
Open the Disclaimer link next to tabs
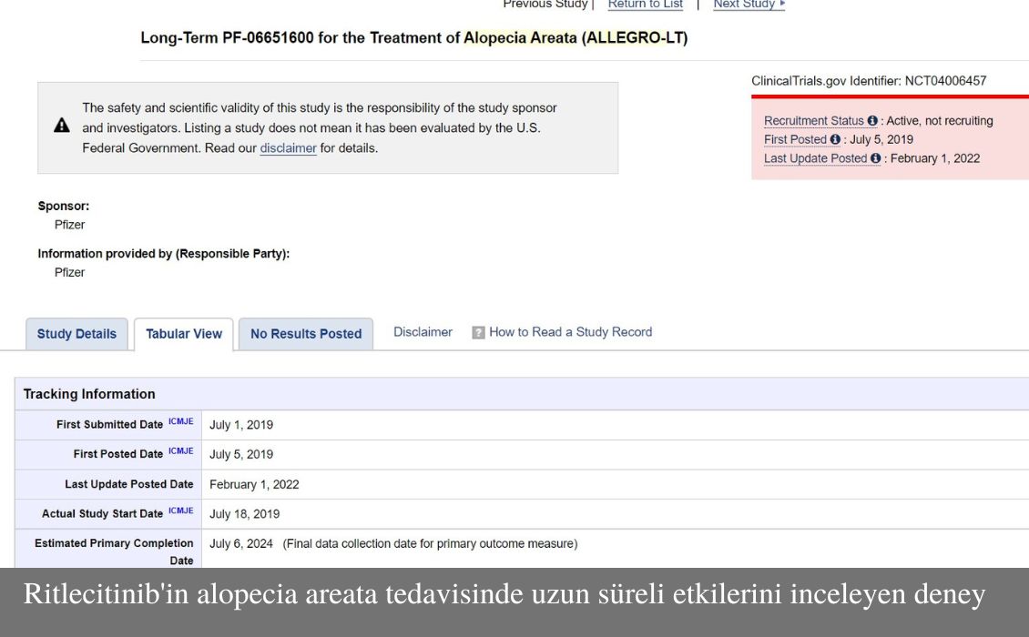(x=423, y=332)
